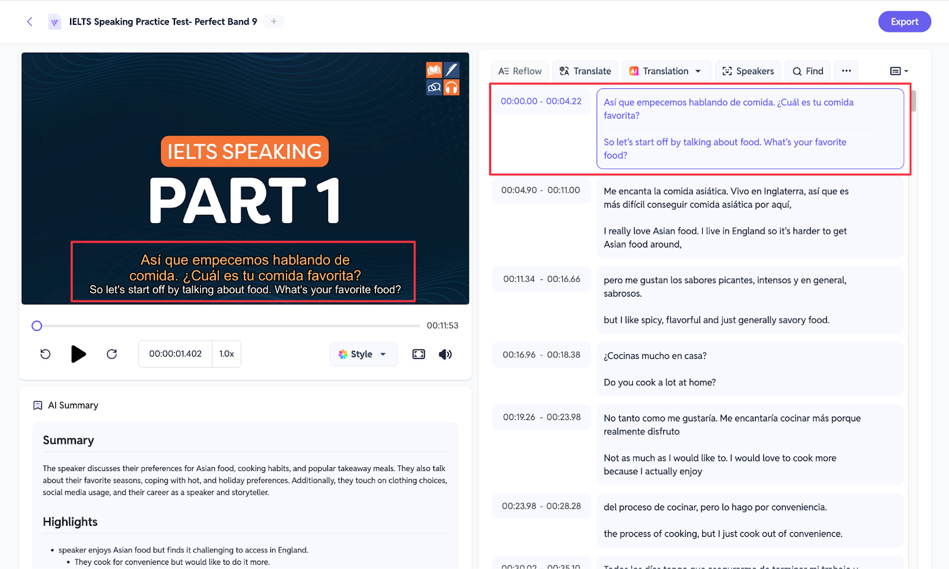Image resolution: width=949 pixels, height=569 pixels.
Task: Edit text 'del proceso de cocinar'
Action: (715, 507)
